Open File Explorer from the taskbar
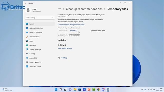Screen dimensions: 164x92 (75, 89)
